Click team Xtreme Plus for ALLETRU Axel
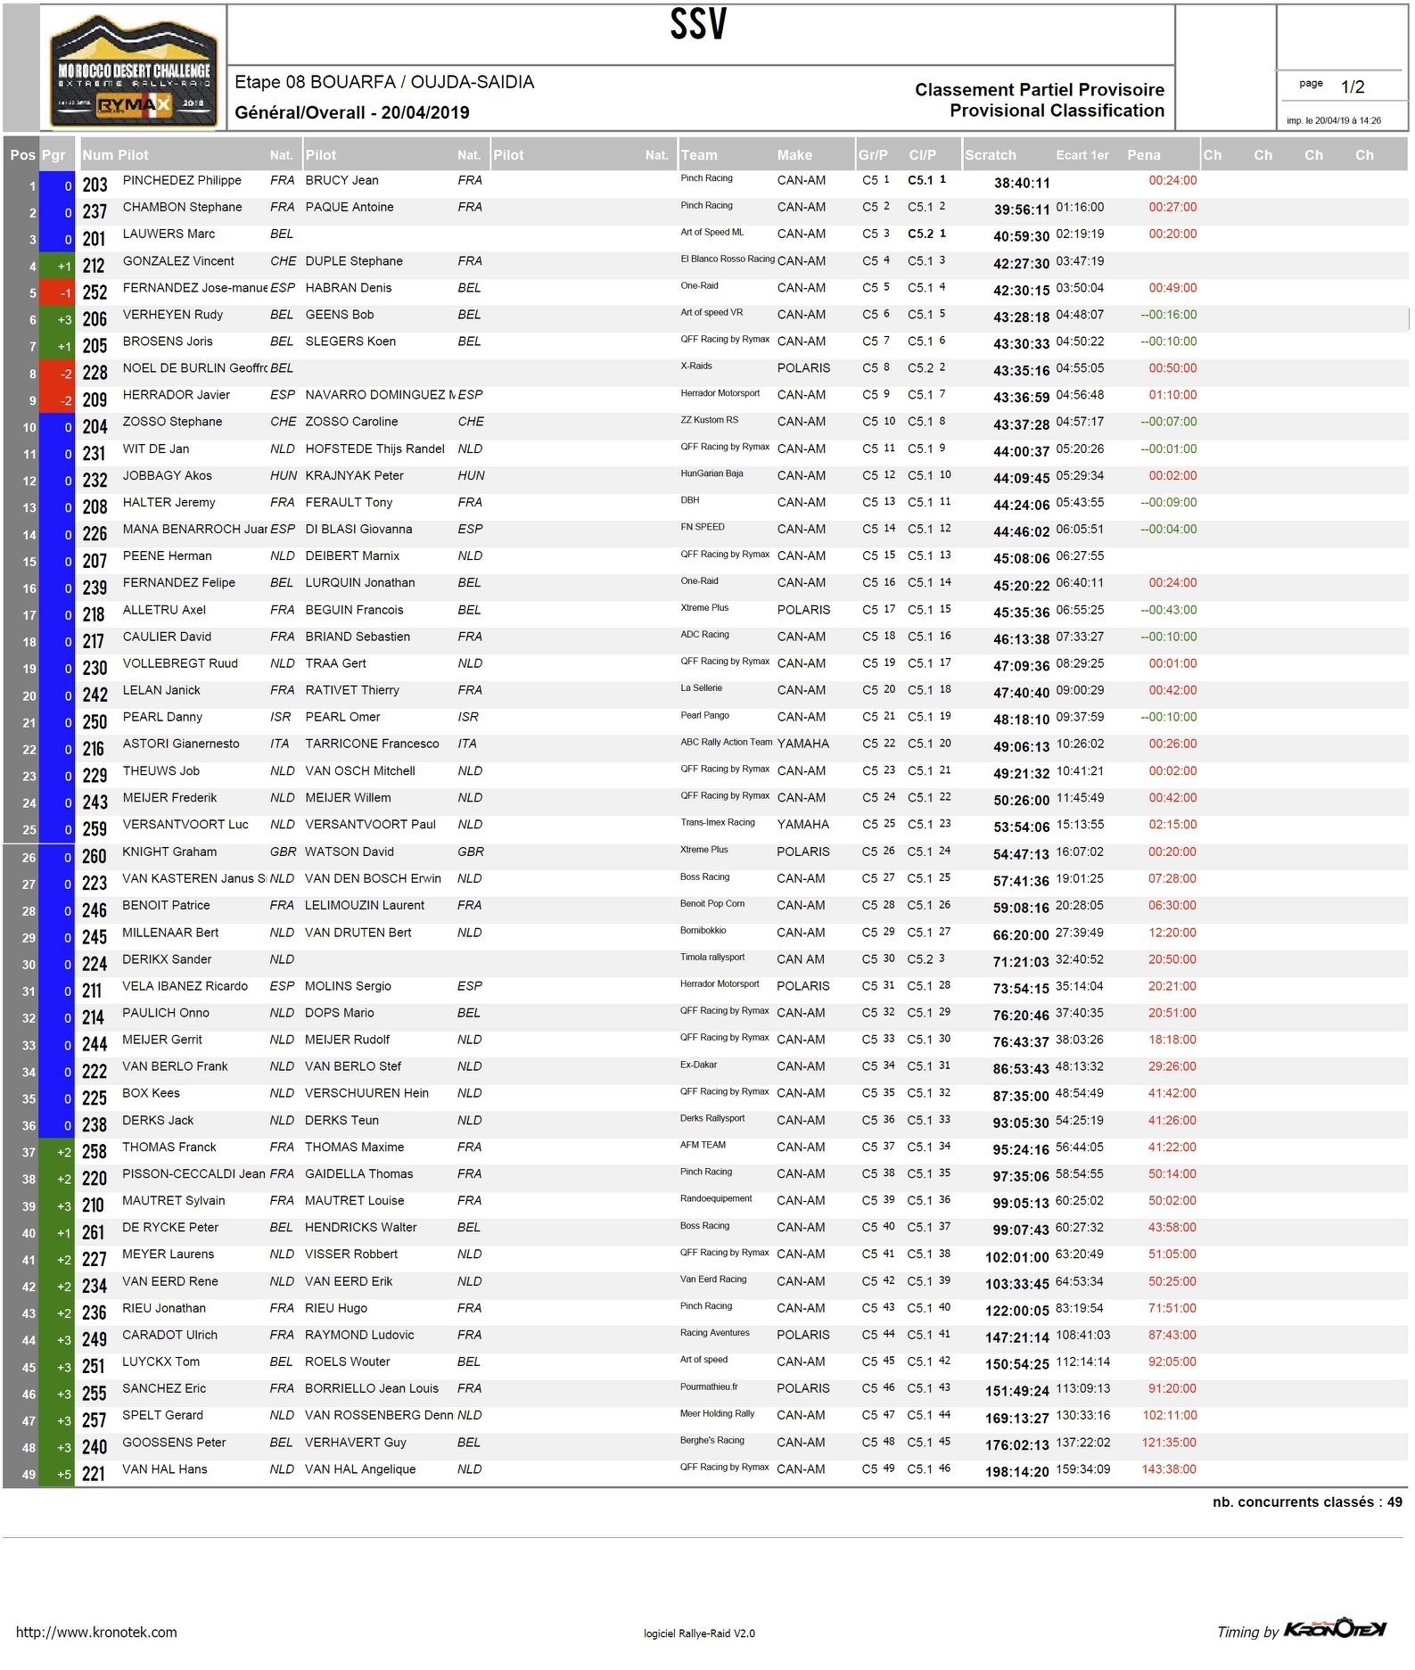1415x1670 pixels. tap(704, 607)
